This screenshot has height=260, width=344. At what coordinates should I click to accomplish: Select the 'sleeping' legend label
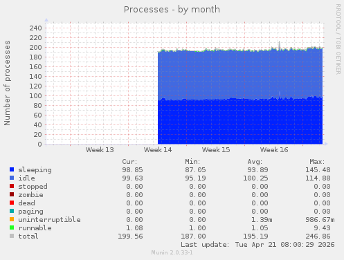35,170
